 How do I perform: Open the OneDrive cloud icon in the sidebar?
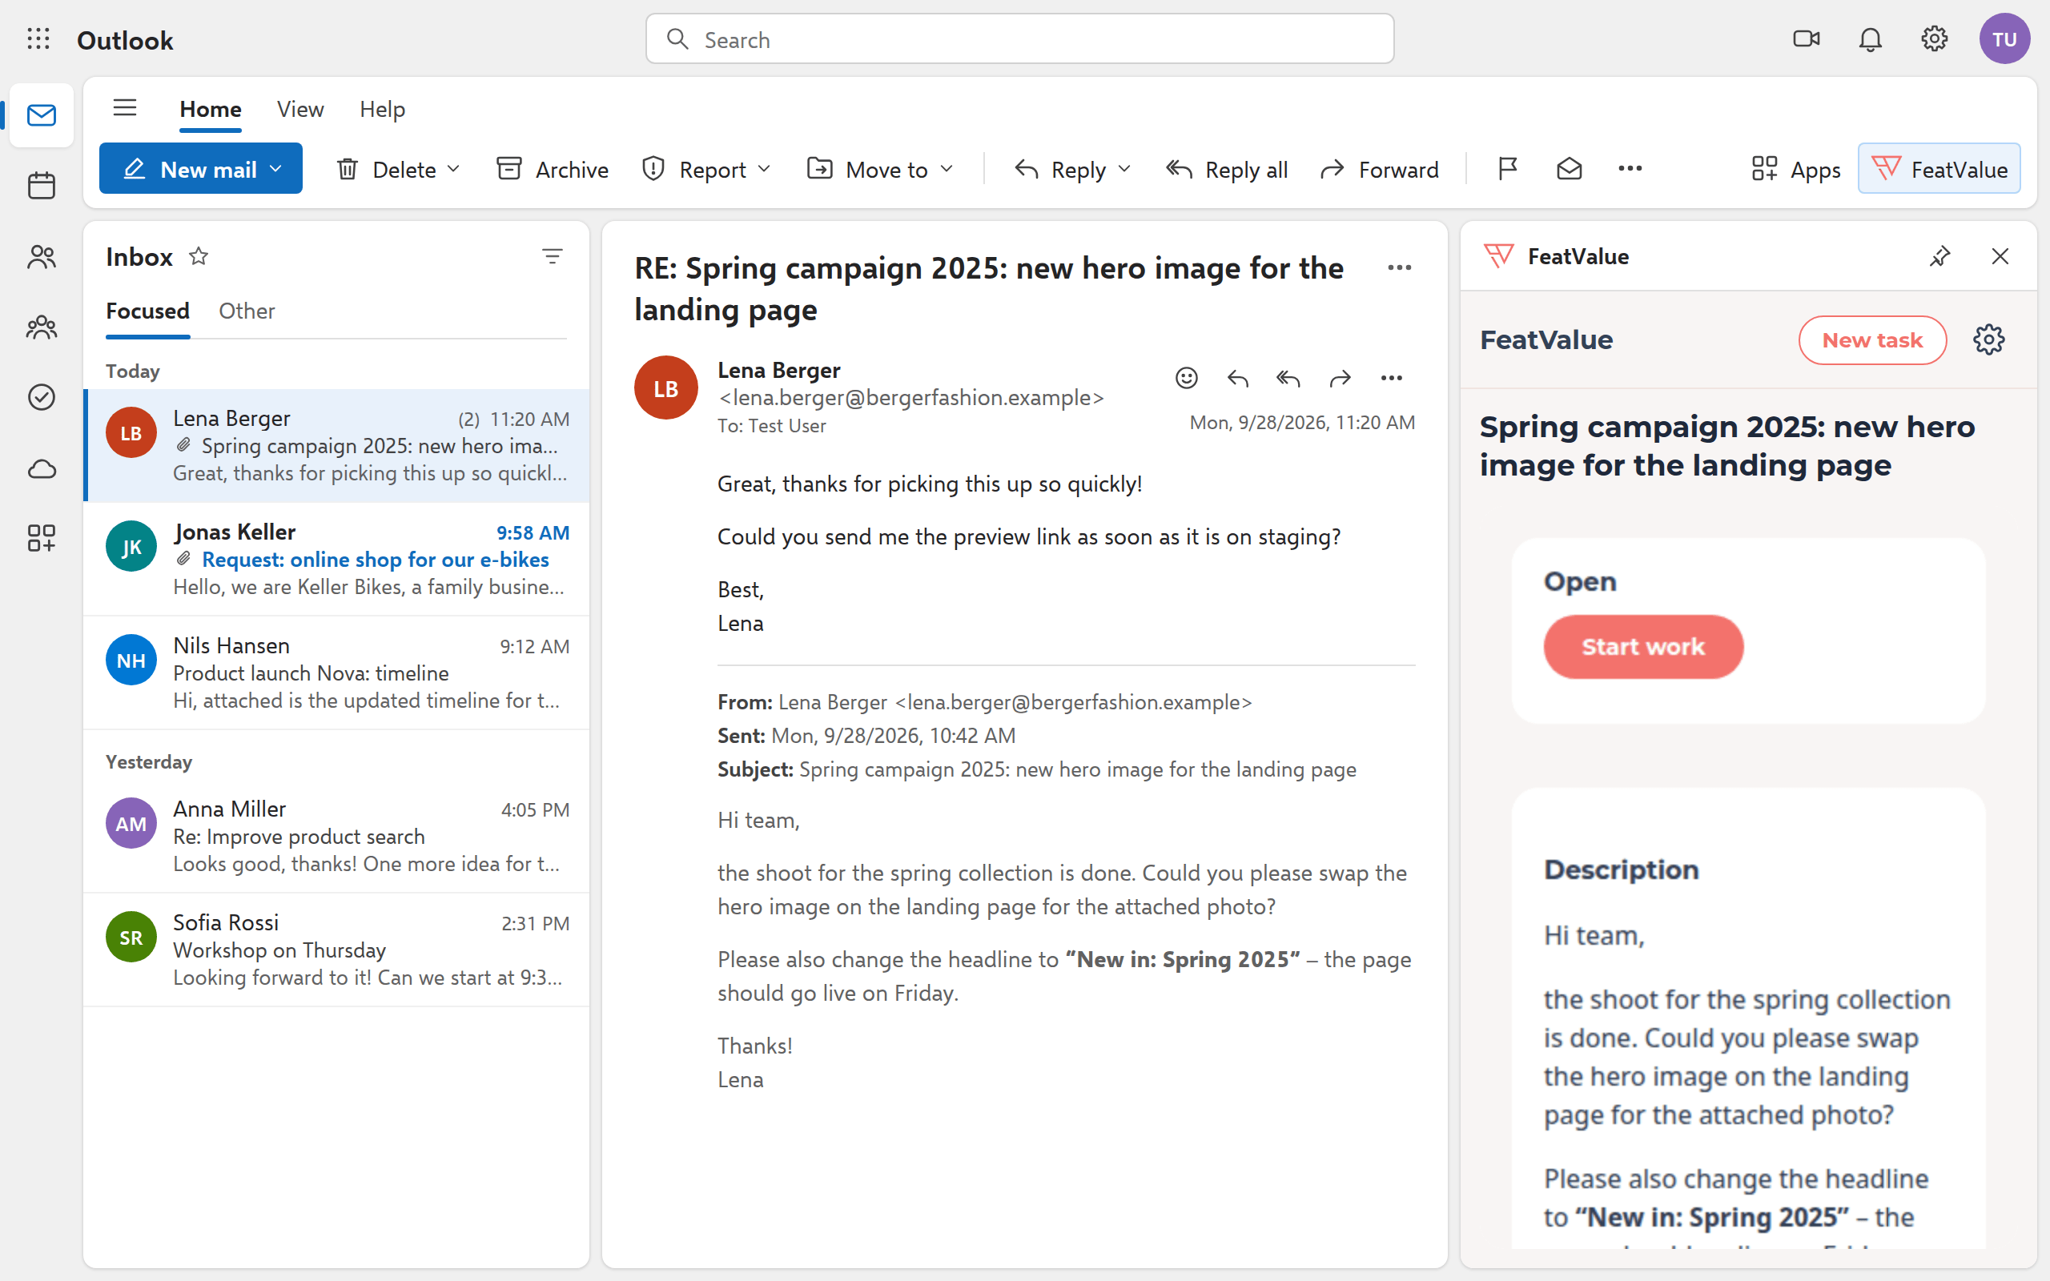41,468
